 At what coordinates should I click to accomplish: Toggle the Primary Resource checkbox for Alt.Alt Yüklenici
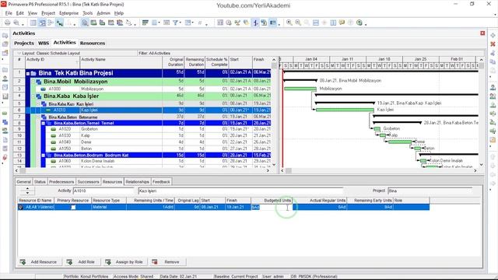73,207
